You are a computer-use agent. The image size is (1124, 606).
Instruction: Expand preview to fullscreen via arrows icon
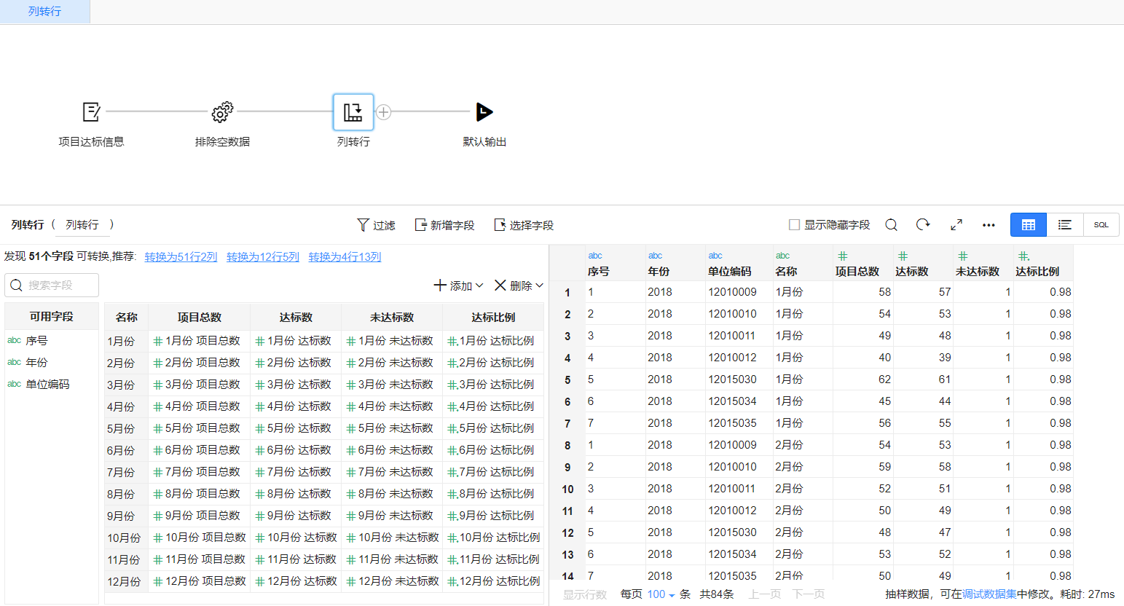[956, 225]
